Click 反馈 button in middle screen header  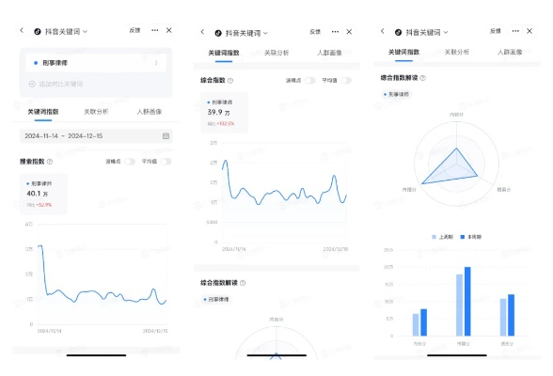tap(315, 32)
